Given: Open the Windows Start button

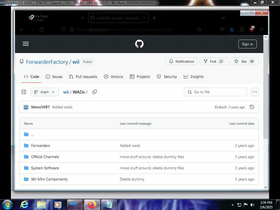Looking at the screenshot, I should coord(7,205).
